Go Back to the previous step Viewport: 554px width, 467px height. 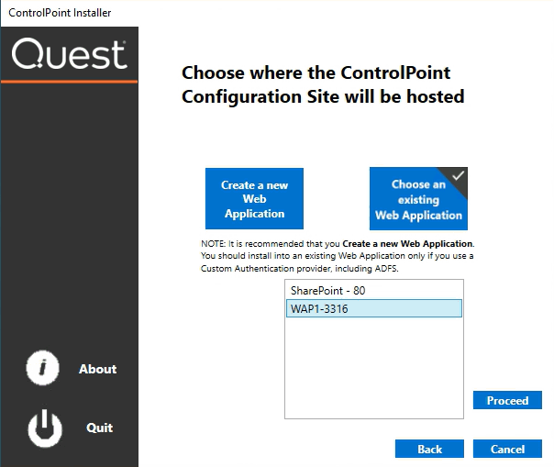tap(429, 449)
